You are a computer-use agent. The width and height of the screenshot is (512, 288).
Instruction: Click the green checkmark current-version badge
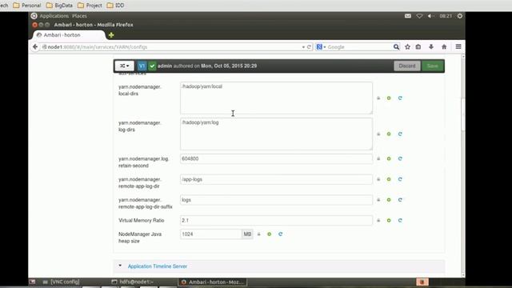point(152,66)
